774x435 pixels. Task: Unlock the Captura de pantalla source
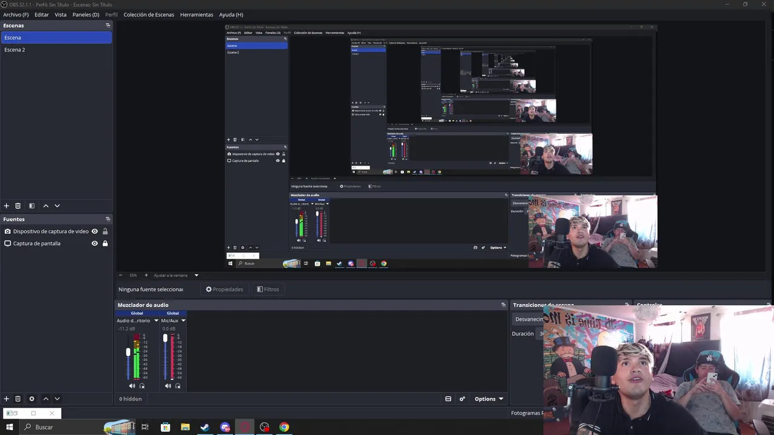pyautogui.click(x=105, y=243)
